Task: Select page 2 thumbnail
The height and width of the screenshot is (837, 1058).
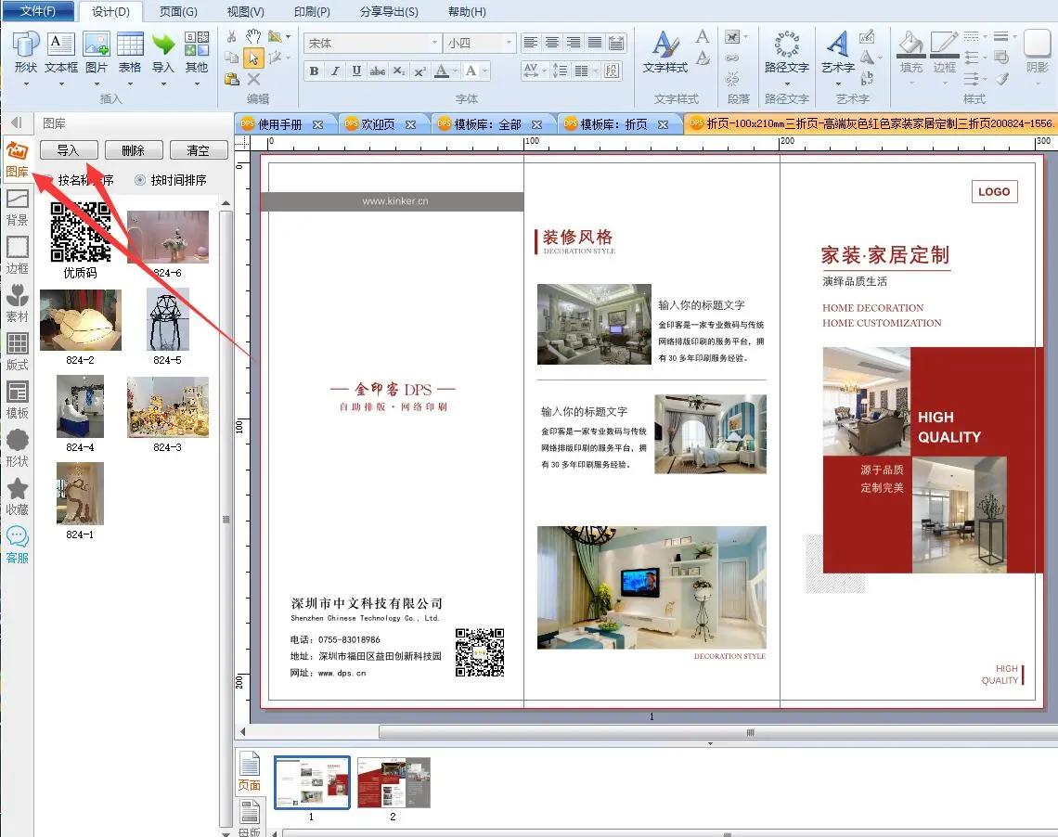Action: [x=394, y=782]
